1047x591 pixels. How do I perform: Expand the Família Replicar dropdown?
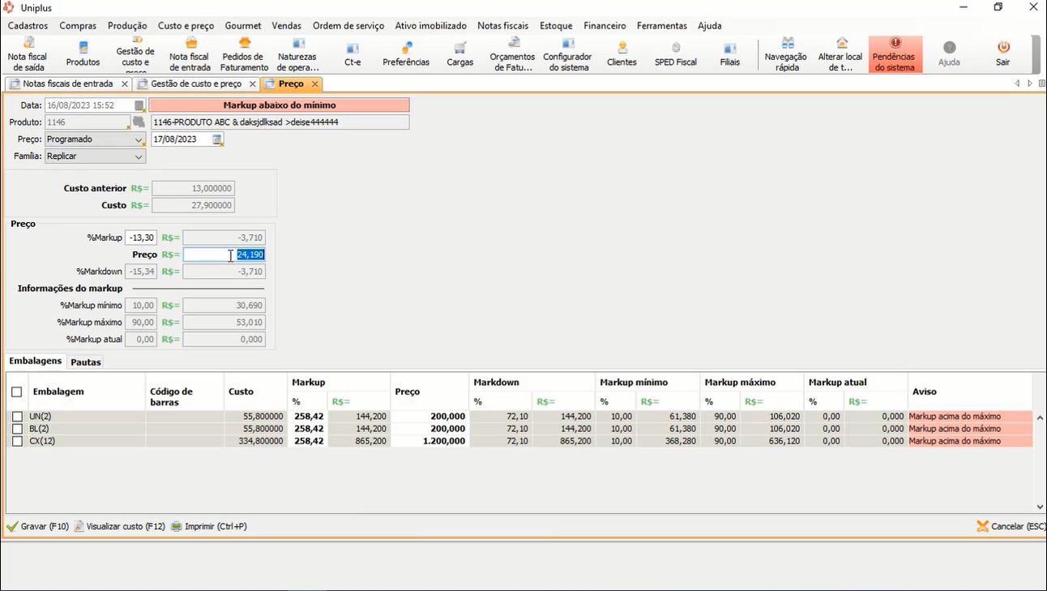pyautogui.click(x=139, y=156)
